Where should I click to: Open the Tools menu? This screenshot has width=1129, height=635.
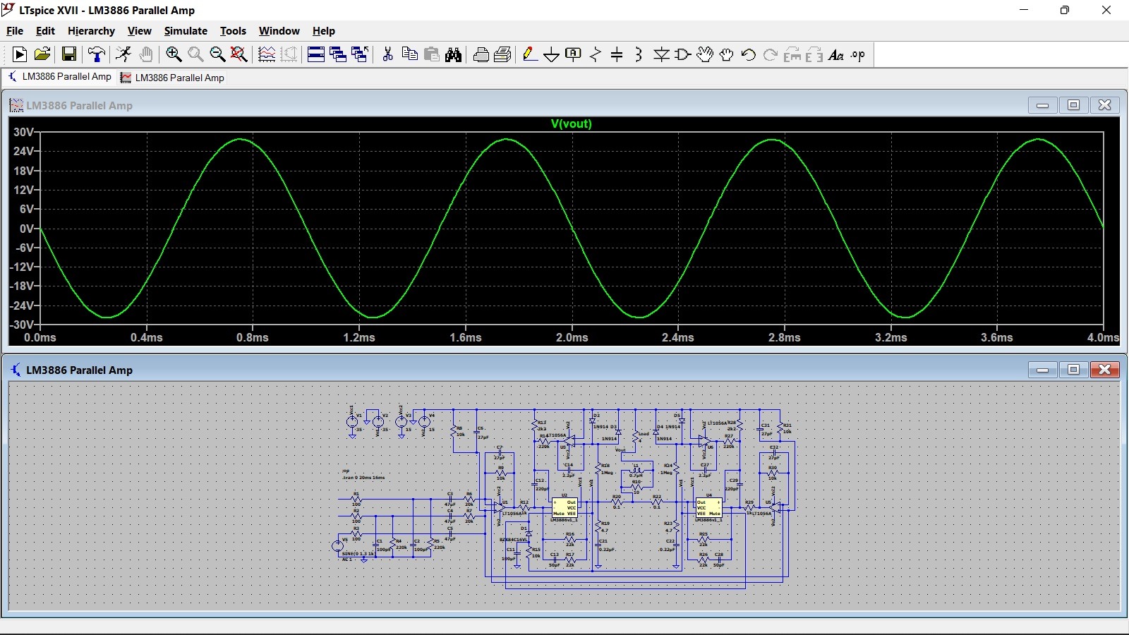coord(233,31)
